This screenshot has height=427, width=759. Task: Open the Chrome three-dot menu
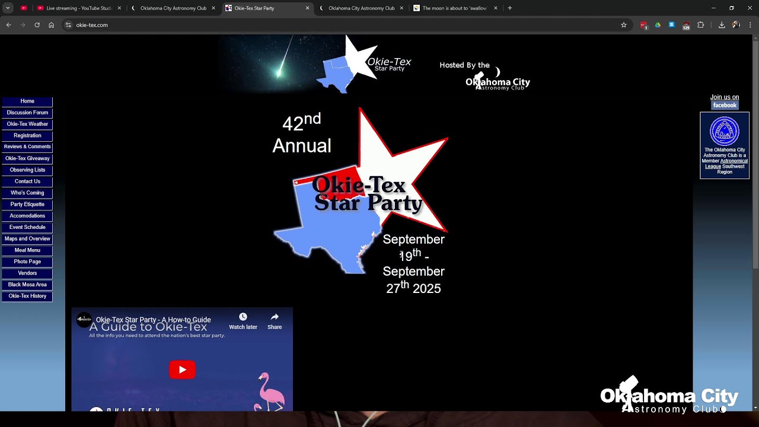pyautogui.click(x=750, y=25)
